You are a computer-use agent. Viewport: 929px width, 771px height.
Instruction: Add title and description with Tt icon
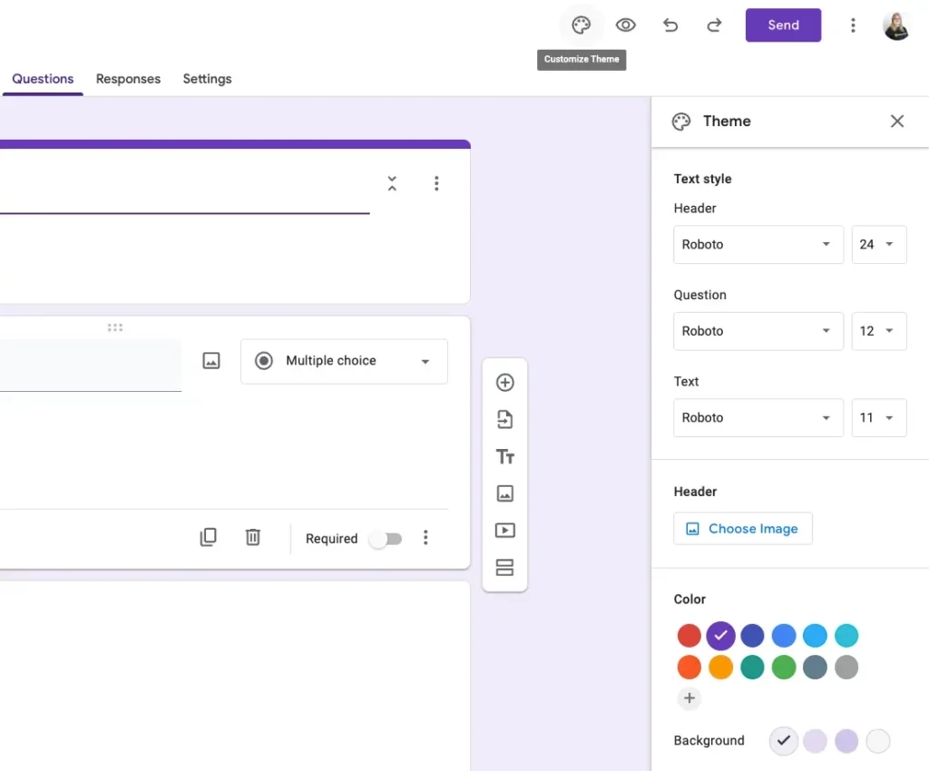pos(504,456)
